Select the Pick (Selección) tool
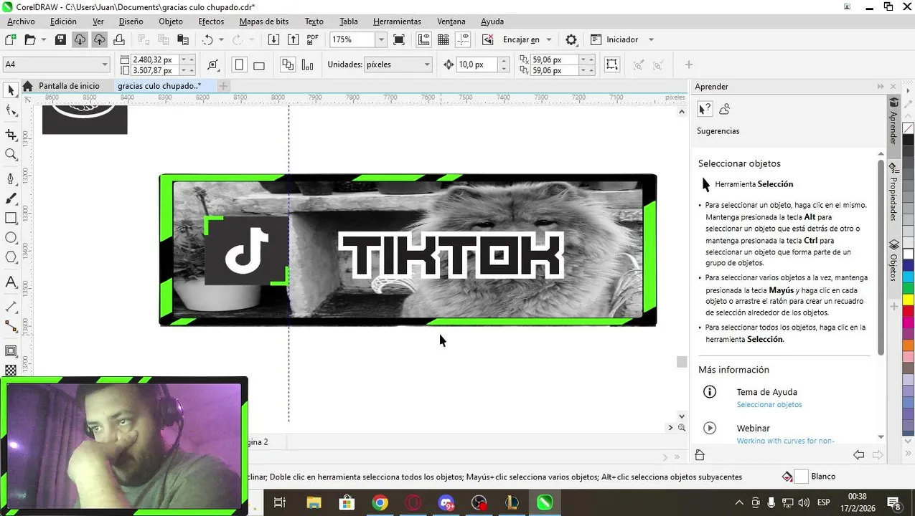 click(11, 90)
